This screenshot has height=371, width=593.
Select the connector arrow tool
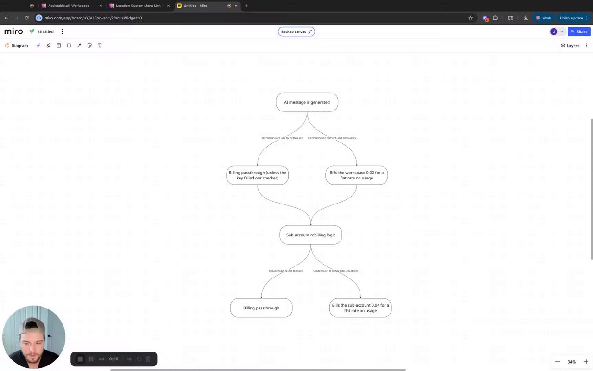pyautogui.click(x=79, y=45)
